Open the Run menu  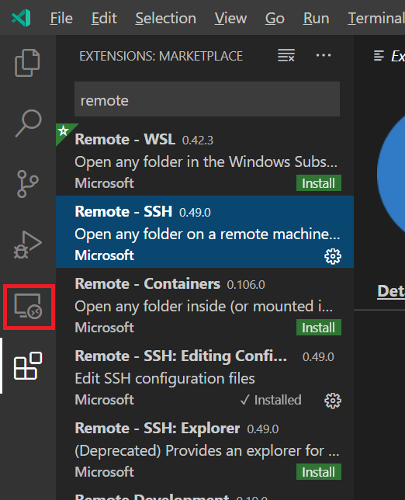316,18
